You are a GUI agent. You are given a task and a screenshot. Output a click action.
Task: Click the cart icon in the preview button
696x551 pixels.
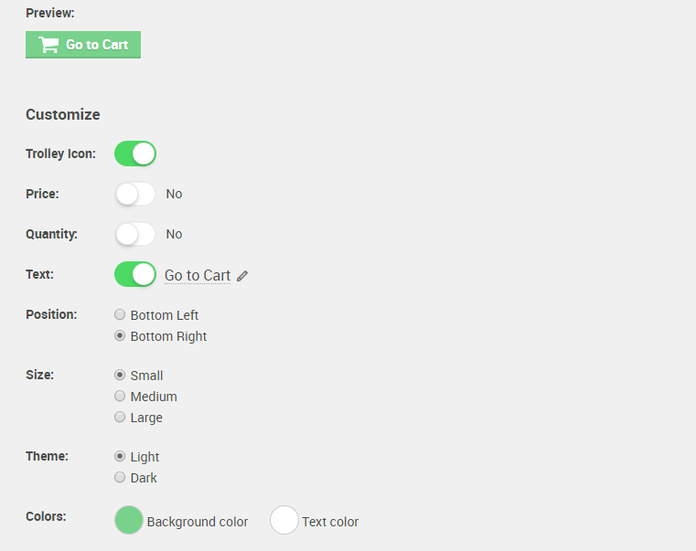tap(48, 45)
